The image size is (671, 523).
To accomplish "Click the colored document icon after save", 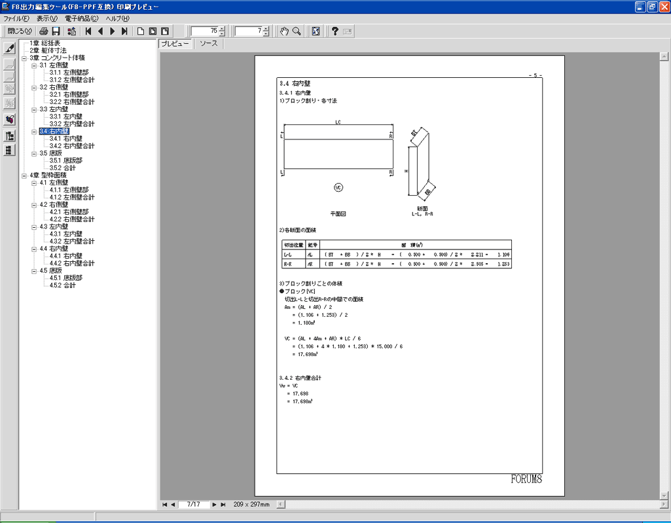I will tap(72, 31).
